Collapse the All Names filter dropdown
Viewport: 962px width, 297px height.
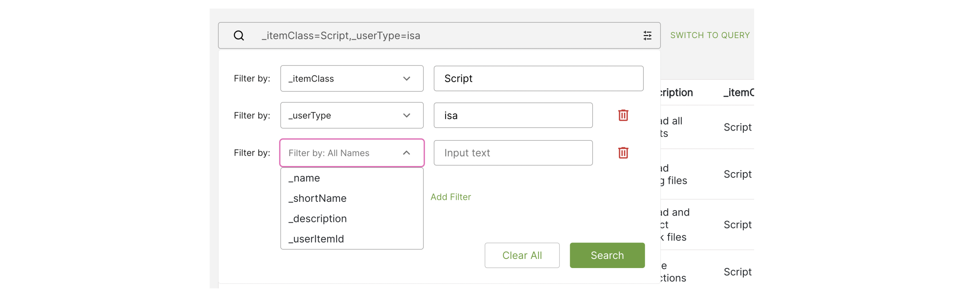point(406,153)
